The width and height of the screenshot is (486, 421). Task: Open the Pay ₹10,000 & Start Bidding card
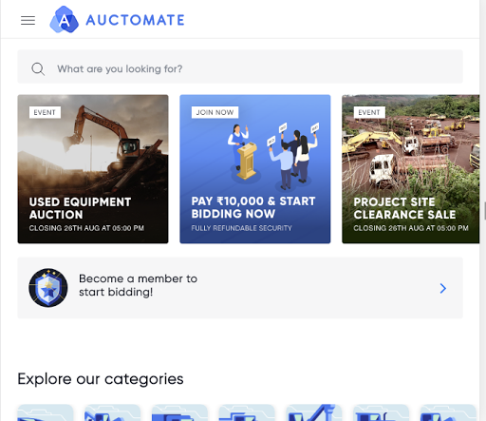tap(255, 169)
